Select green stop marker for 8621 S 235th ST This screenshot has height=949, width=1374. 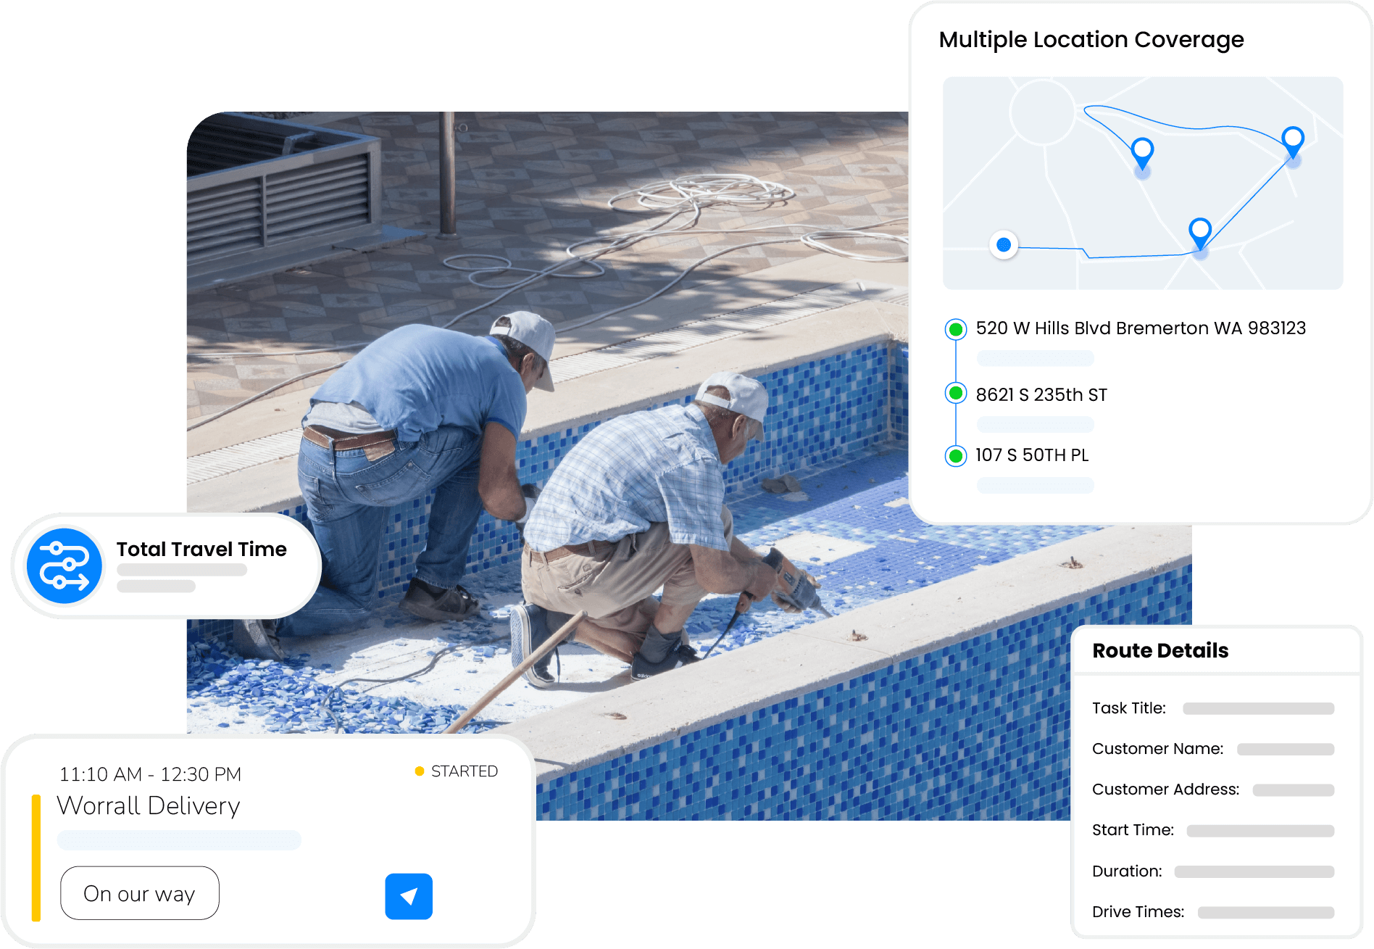click(x=956, y=393)
